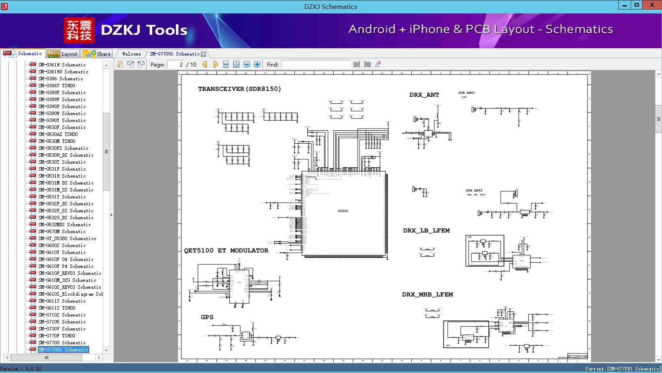Switch to the Welcome document tab
Viewport: 662px width, 373px height.
(131, 54)
